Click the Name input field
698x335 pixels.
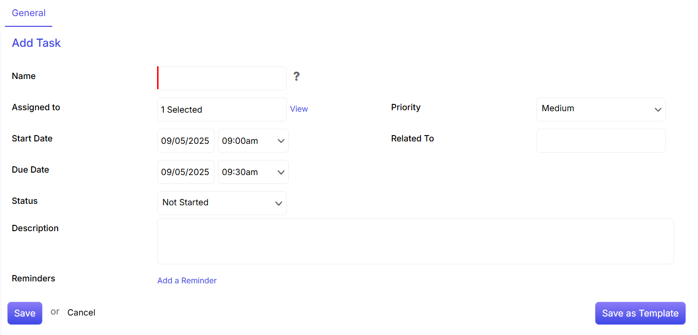pos(222,78)
